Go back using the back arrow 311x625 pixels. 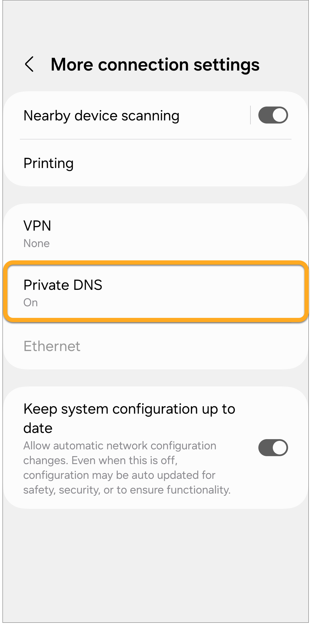pyautogui.click(x=29, y=64)
